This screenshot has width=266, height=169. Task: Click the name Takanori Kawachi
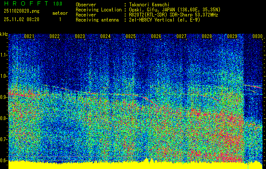point(149,5)
